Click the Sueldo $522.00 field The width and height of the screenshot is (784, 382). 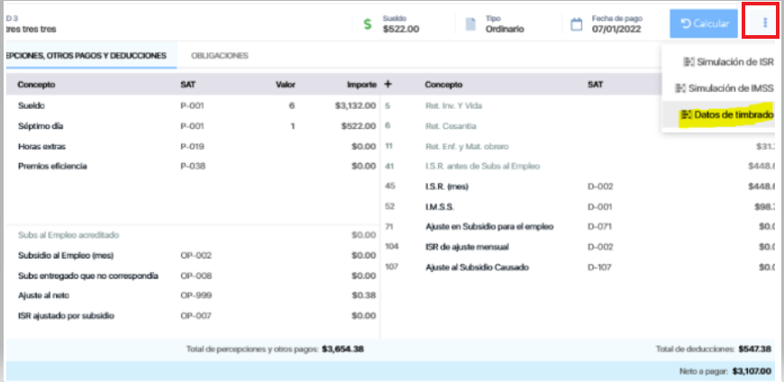[401, 28]
